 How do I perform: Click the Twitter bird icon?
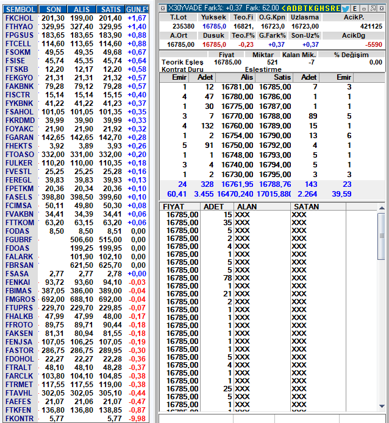tap(346, 9)
